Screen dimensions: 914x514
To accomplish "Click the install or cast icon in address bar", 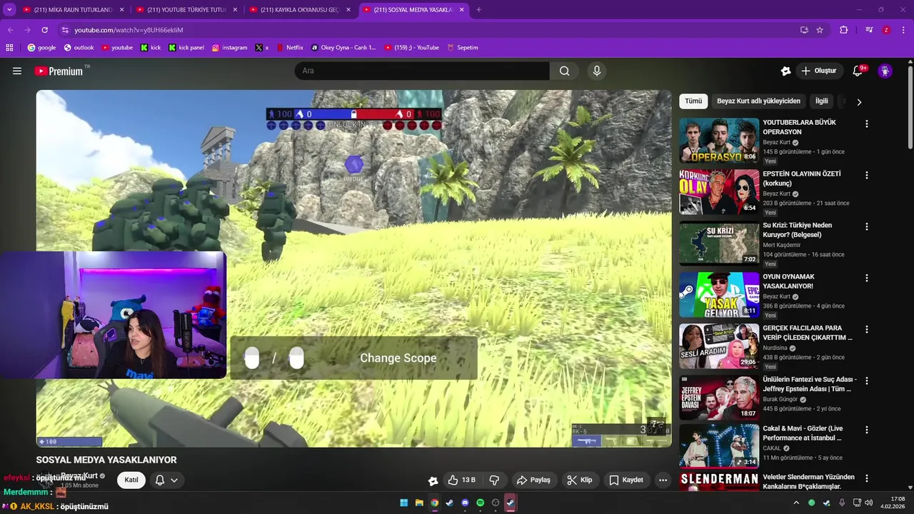I will pos(804,30).
